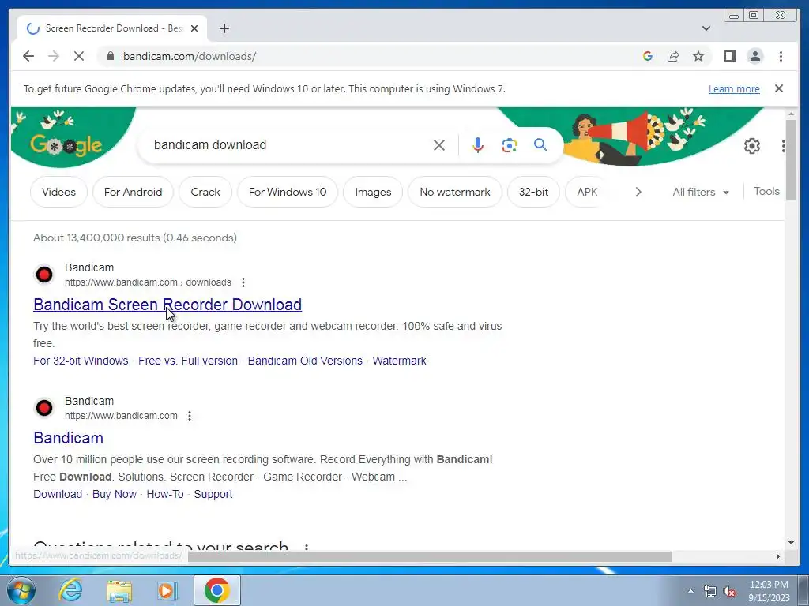Select the No watermark filter chip
Screen dimensions: 809x606
pos(455,192)
